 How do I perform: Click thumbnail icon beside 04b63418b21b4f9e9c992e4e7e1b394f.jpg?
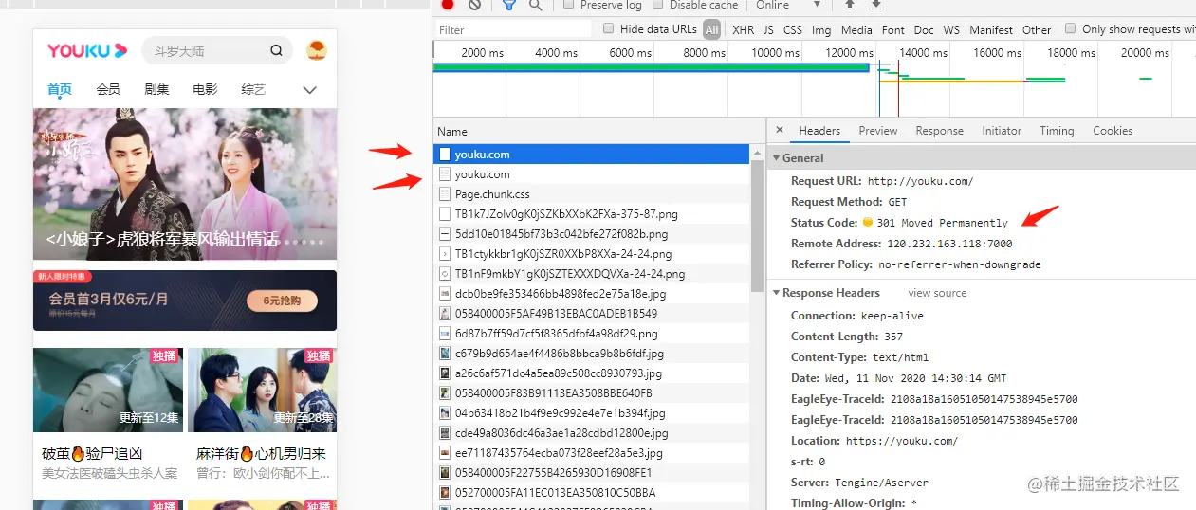click(444, 413)
